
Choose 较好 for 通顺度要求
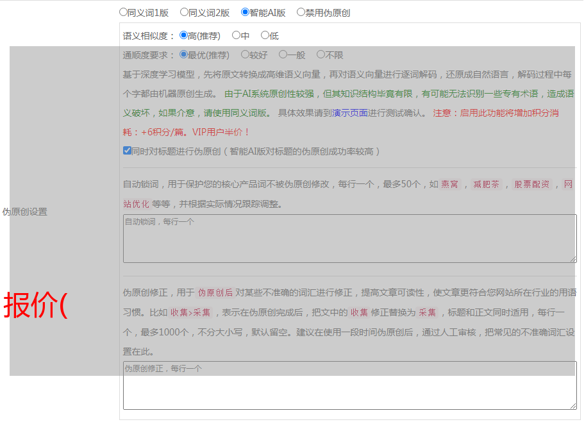tap(246, 55)
